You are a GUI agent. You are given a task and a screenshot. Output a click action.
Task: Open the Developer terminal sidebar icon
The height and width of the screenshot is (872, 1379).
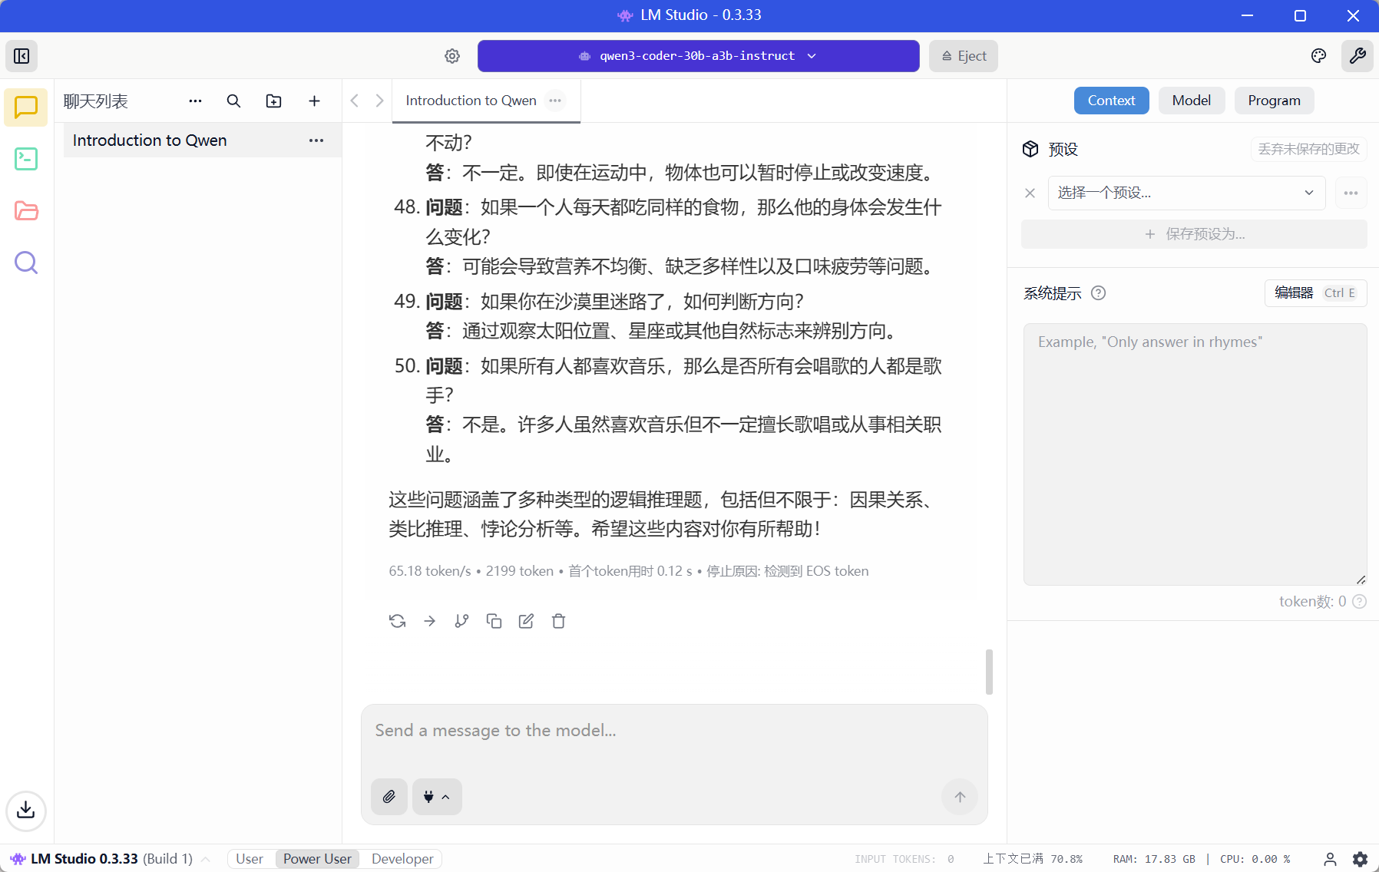(26, 159)
